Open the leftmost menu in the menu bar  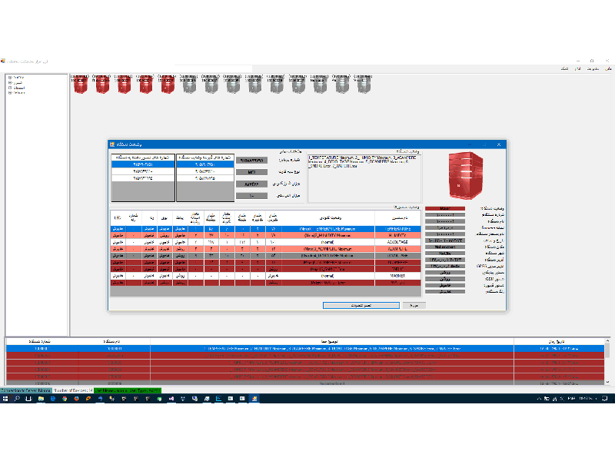pos(565,69)
